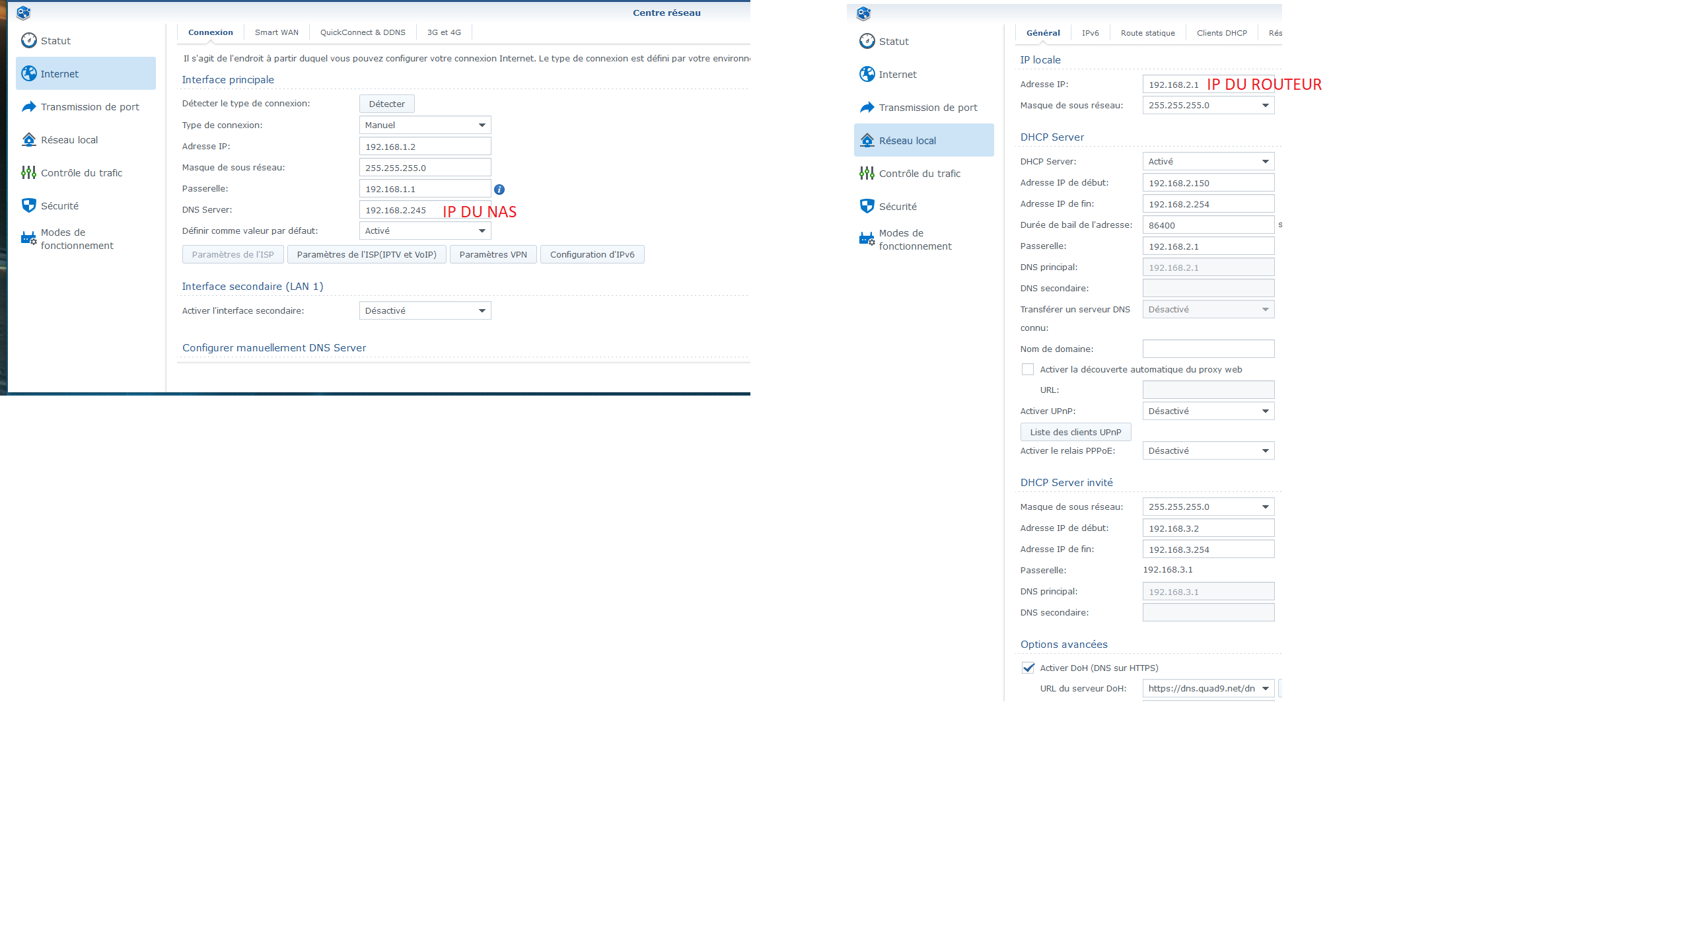Toggle the Activer DoH checkbox
Screen dimensions: 1691x951
point(1028,668)
